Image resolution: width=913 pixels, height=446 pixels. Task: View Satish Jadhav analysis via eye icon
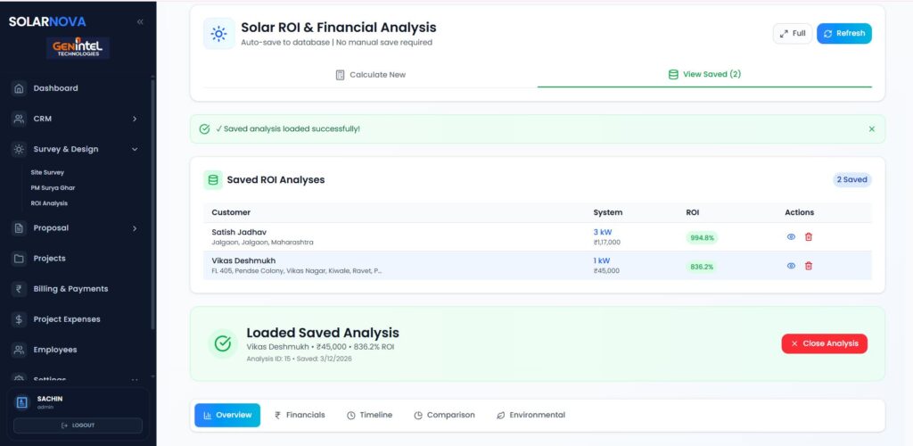click(791, 236)
